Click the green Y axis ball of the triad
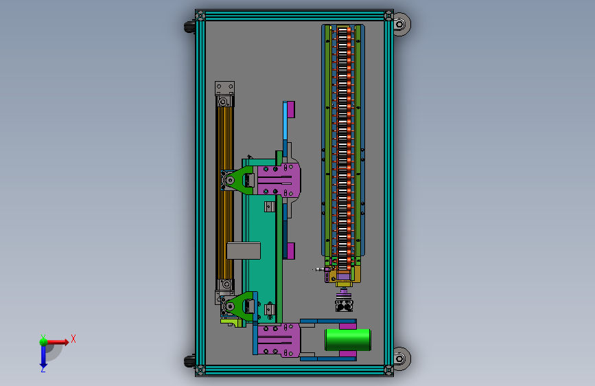This screenshot has height=386, width=595. coord(43,341)
